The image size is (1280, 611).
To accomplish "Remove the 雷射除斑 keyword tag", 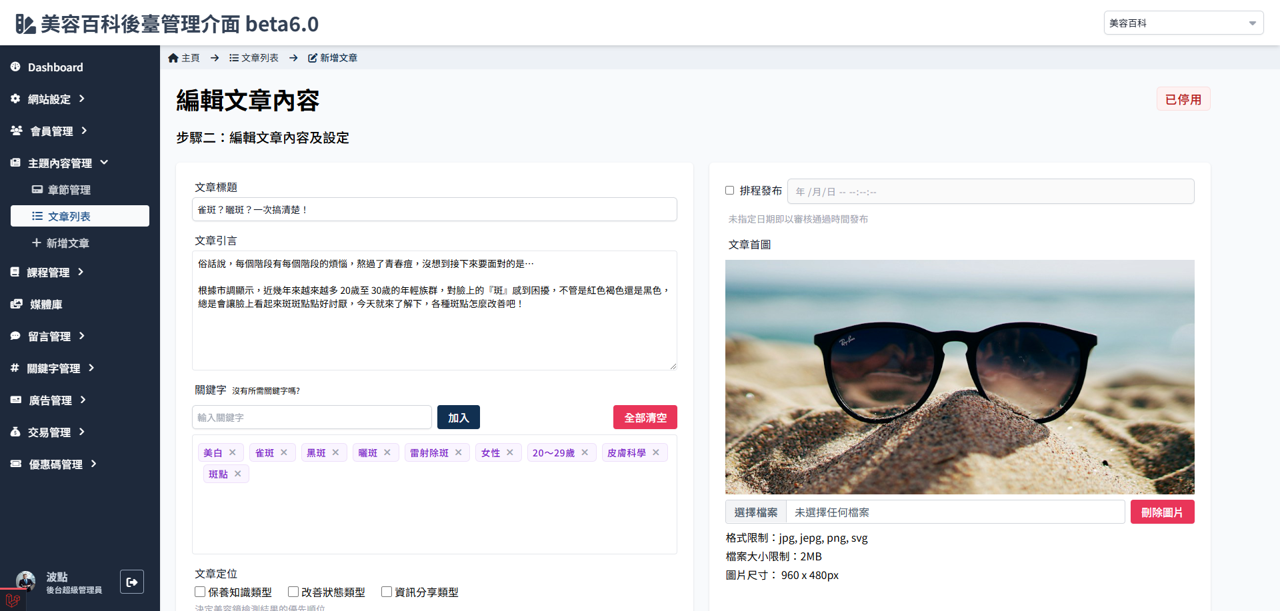I will click(459, 452).
